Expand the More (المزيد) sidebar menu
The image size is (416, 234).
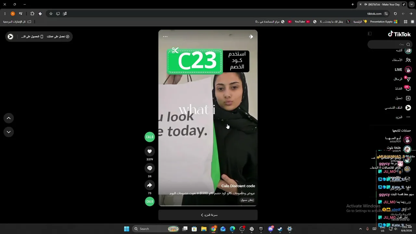coord(403,117)
